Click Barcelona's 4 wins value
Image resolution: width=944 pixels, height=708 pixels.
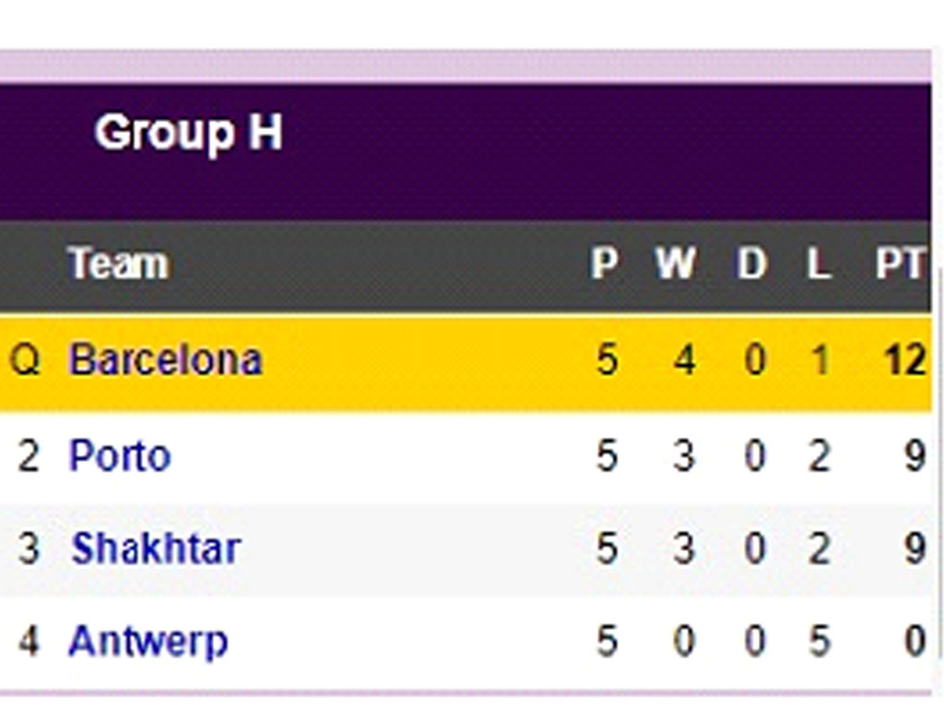[x=685, y=360]
